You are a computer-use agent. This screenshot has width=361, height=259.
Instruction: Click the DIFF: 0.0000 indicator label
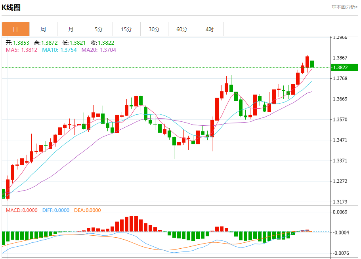click(x=56, y=210)
